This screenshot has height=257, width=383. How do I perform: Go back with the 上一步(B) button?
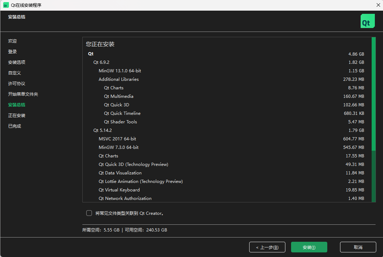267,247
